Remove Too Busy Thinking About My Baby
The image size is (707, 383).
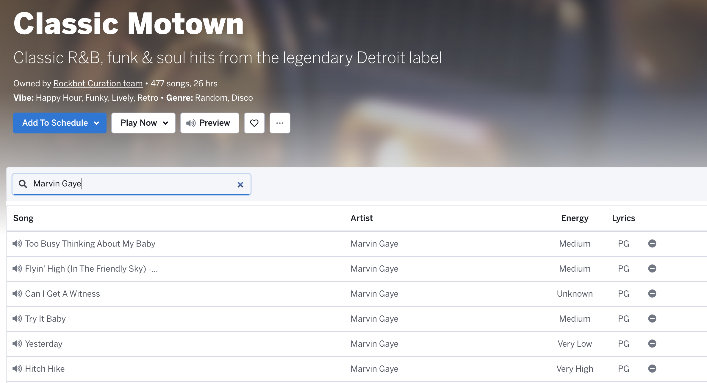(652, 244)
